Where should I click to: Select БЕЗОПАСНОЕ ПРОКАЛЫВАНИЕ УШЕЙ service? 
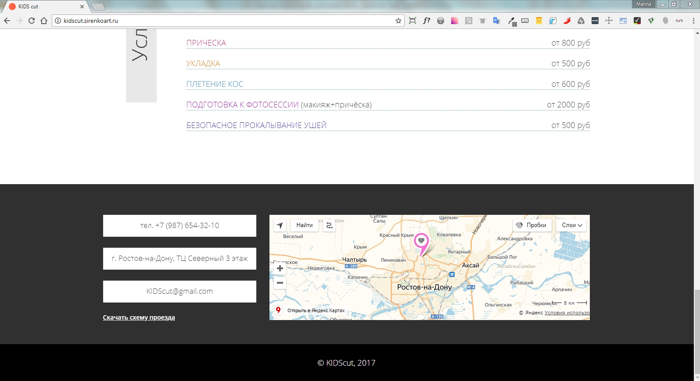point(388,125)
